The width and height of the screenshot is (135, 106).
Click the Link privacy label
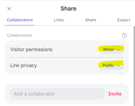click(23, 65)
